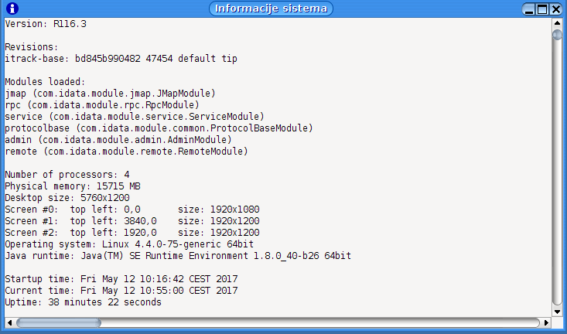Click the Java runtime line
Image resolution: width=567 pixels, height=334 pixels.
point(178,256)
